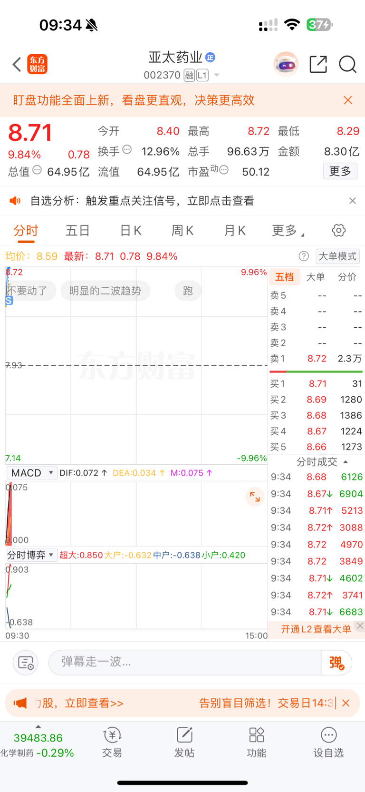Close the bottom orange promo bar
The width and height of the screenshot is (365, 792).
346,703
